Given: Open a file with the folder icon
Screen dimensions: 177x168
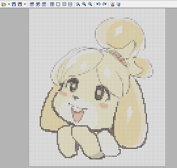Looking at the screenshot, I should pos(4,4).
